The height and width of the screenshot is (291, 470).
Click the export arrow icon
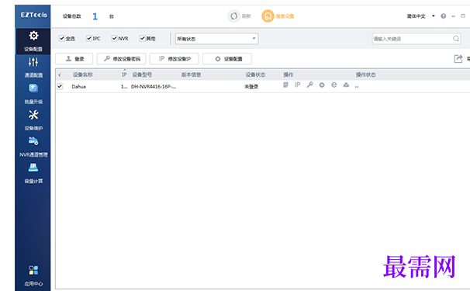458,59
